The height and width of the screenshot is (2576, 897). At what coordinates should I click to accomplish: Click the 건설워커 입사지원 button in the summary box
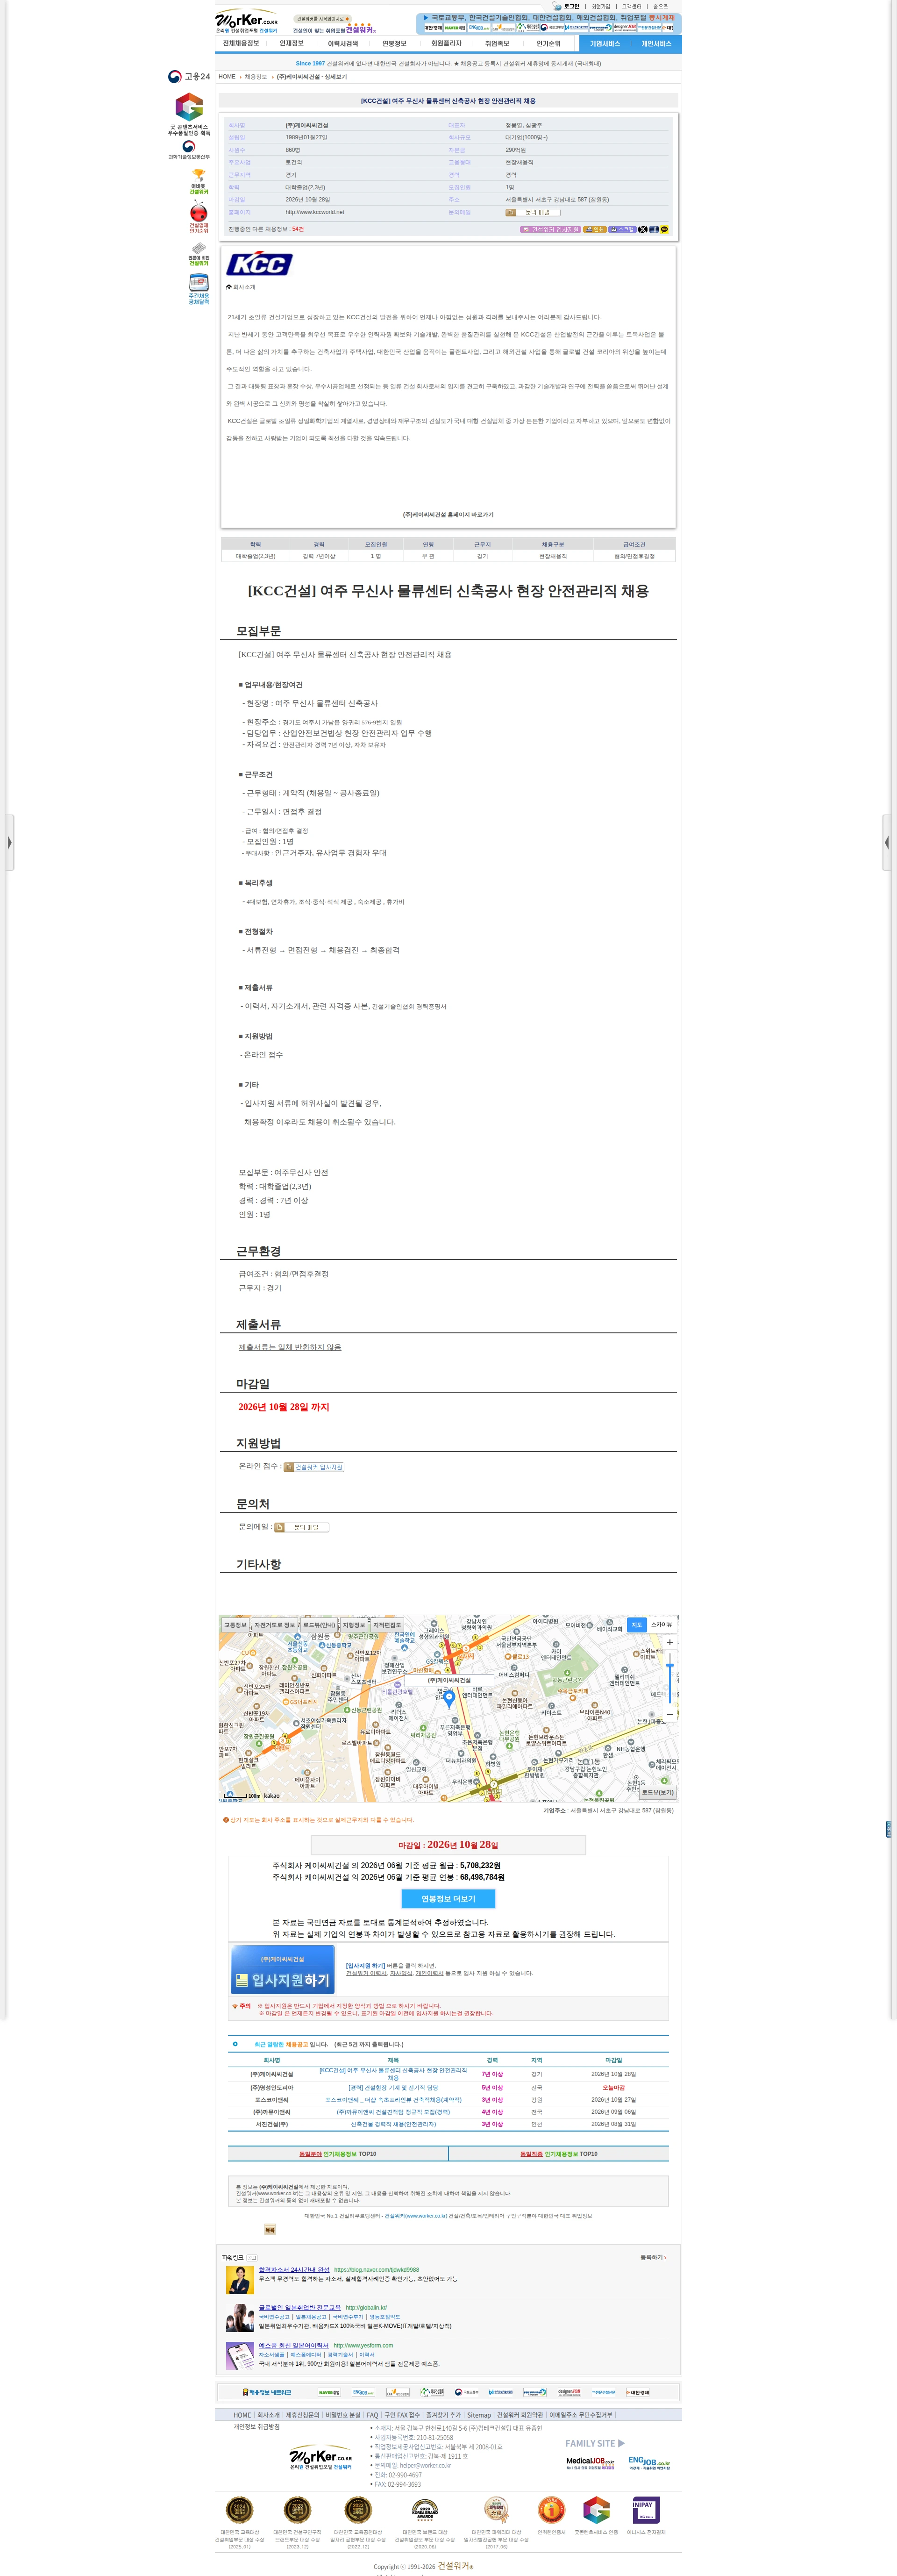pyautogui.click(x=550, y=229)
